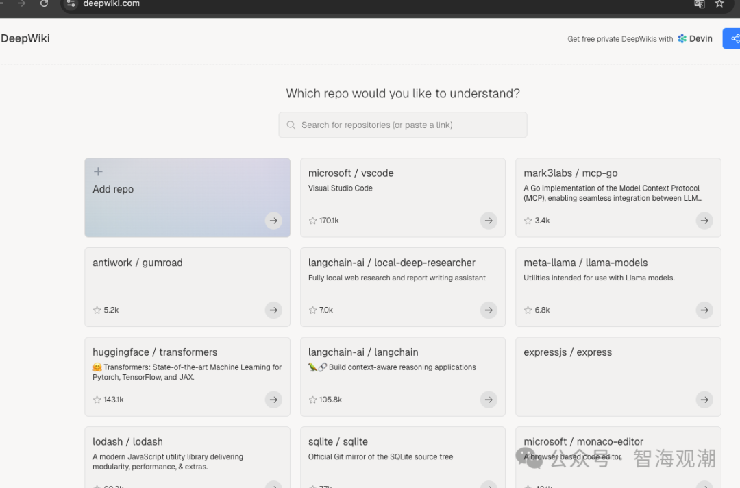Click Get free private DeepWikis with Devin

(x=639, y=38)
